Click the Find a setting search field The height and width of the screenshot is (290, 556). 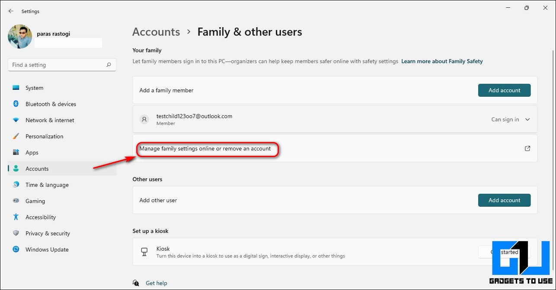[56, 65]
